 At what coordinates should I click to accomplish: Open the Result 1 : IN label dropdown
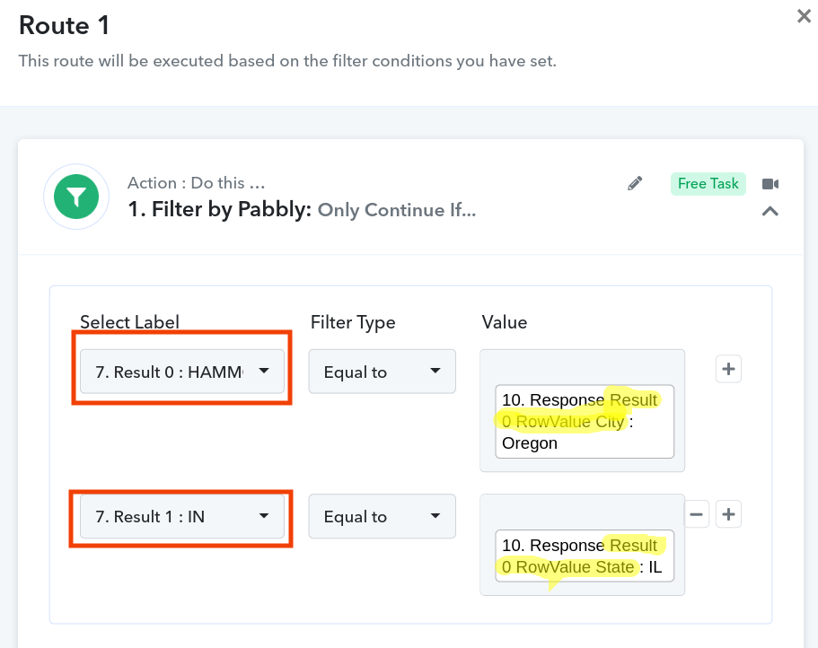(182, 516)
